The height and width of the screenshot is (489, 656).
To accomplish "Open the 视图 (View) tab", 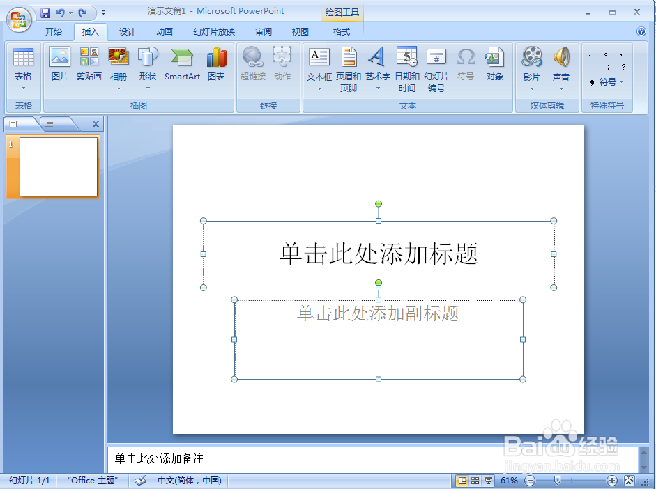I will 300,32.
